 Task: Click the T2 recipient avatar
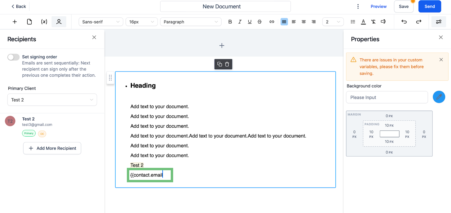10,121
